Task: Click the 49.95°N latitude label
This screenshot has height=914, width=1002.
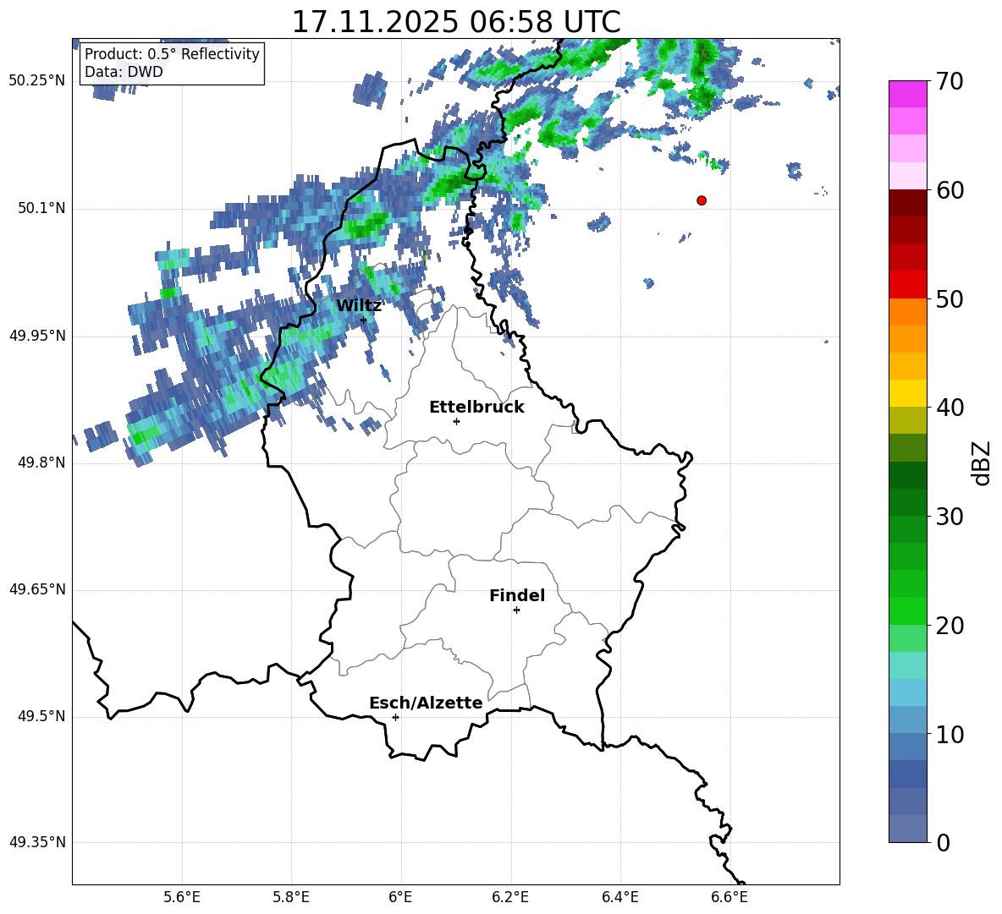Action: pos(37,336)
